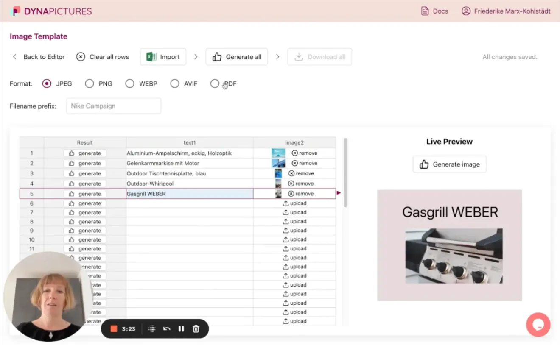Click the table's vertical scrollbar
This screenshot has width=560, height=345.
pyautogui.click(x=346, y=172)
